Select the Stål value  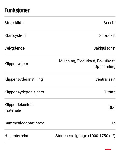pos(112,107)
